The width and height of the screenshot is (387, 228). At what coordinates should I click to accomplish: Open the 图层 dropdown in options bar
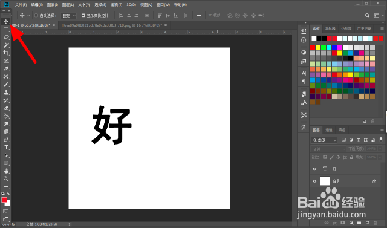(68, 16)
